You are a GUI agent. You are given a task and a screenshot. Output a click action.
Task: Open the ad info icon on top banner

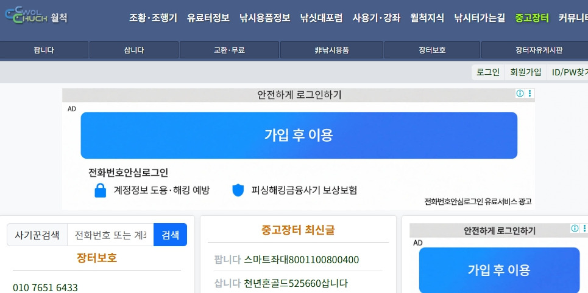coord(520,94)
